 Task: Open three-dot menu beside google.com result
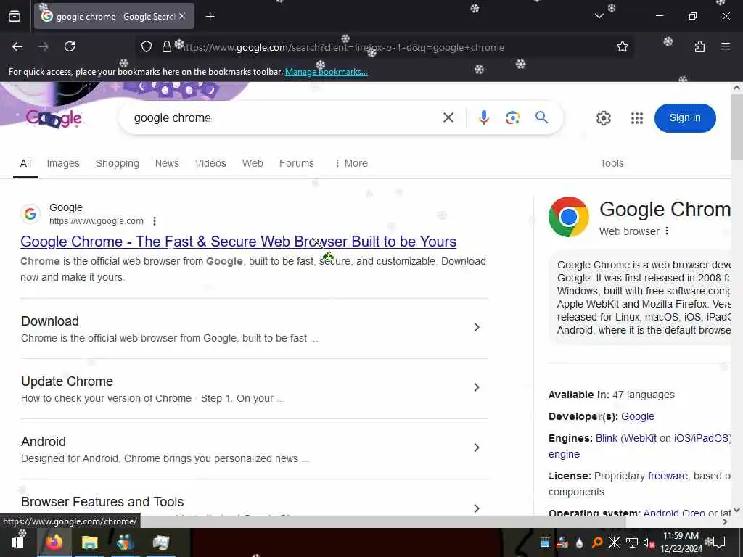(x=155, y=221)
